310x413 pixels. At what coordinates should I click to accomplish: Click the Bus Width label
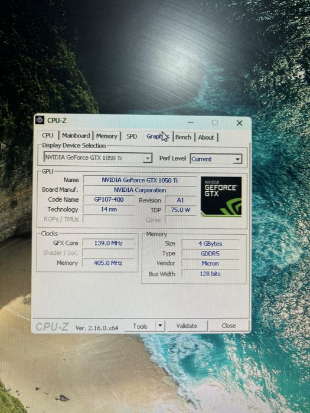pos(162,274)
